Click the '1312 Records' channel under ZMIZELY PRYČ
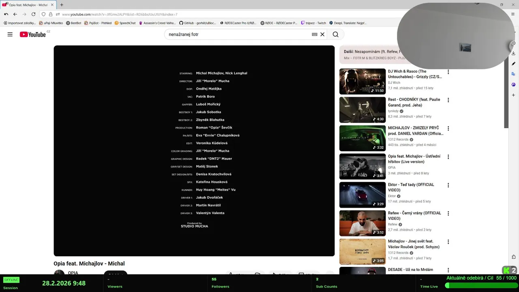The image size is (519, 292). [398, 140]
